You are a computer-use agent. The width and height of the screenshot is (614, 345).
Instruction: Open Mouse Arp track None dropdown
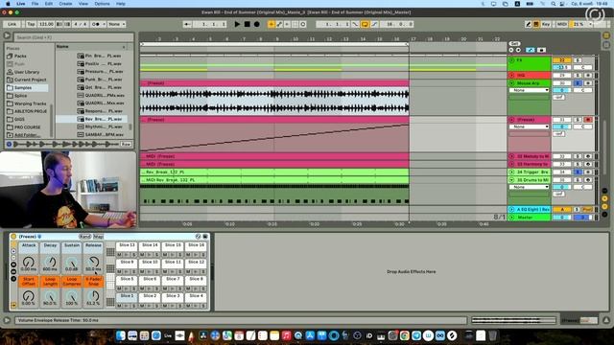[x=529, y=90]
